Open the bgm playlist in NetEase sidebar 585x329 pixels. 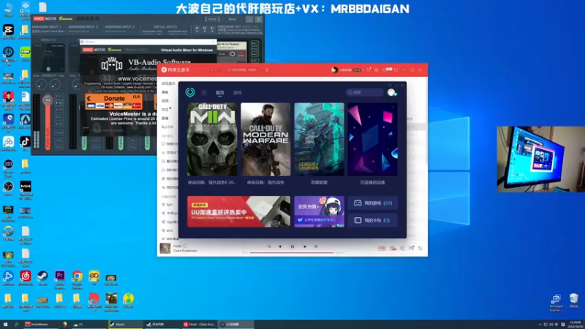coord(169,205)
